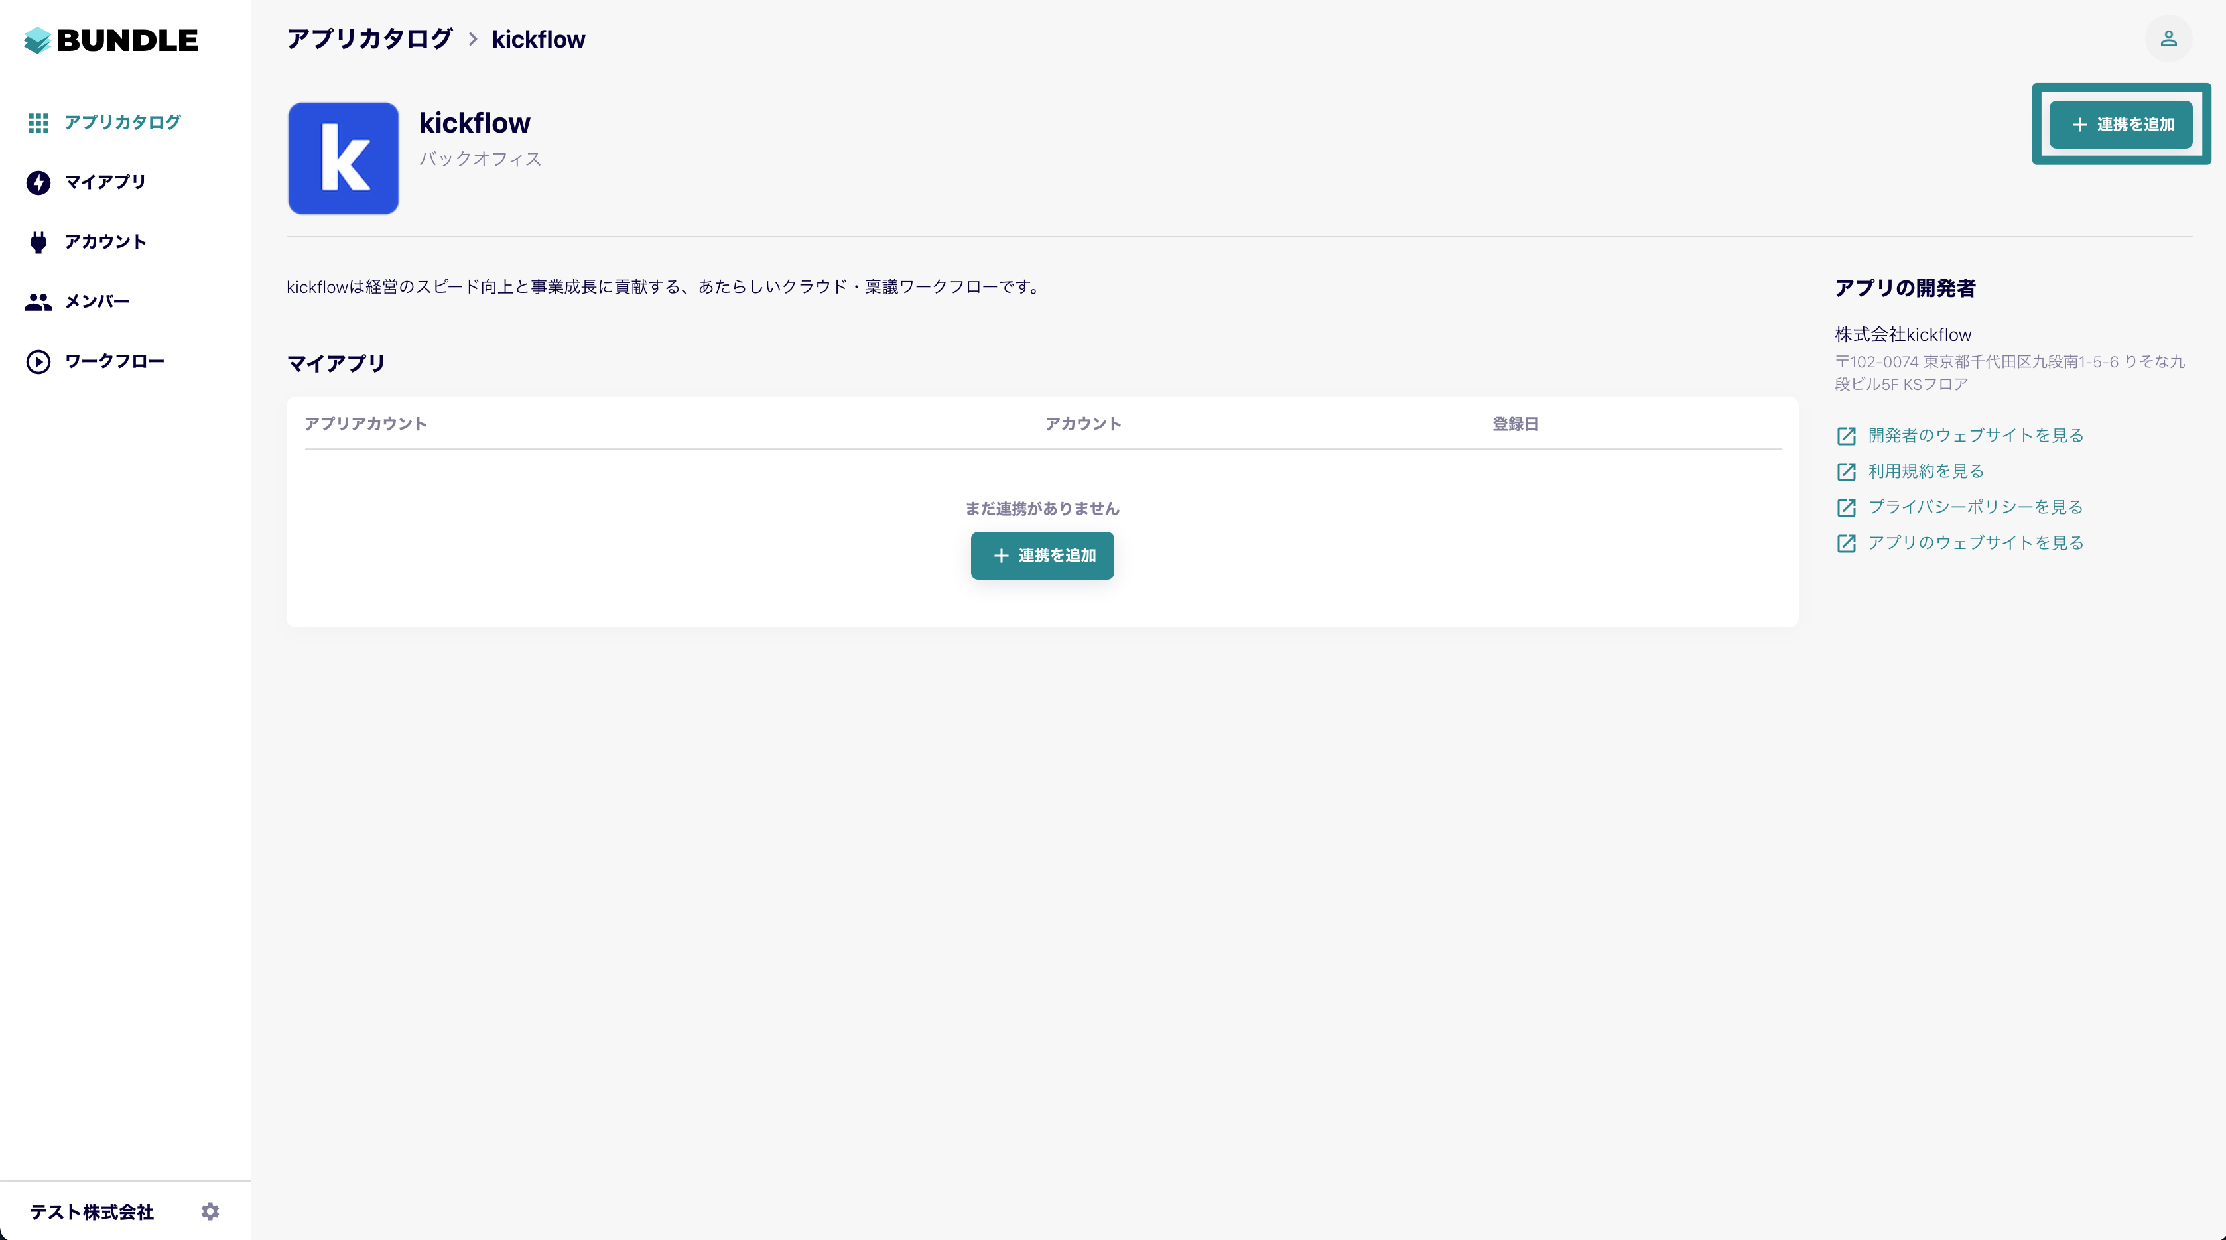Open ワークフロー from the sidebar
Viewport: 2226px width, 1240px height.
(x=114, y=361)
